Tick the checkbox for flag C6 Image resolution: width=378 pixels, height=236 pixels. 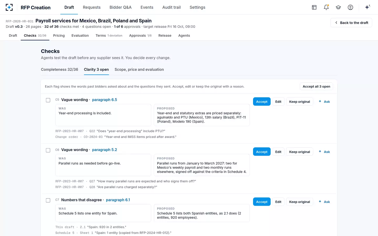click(x=48, y=150)
